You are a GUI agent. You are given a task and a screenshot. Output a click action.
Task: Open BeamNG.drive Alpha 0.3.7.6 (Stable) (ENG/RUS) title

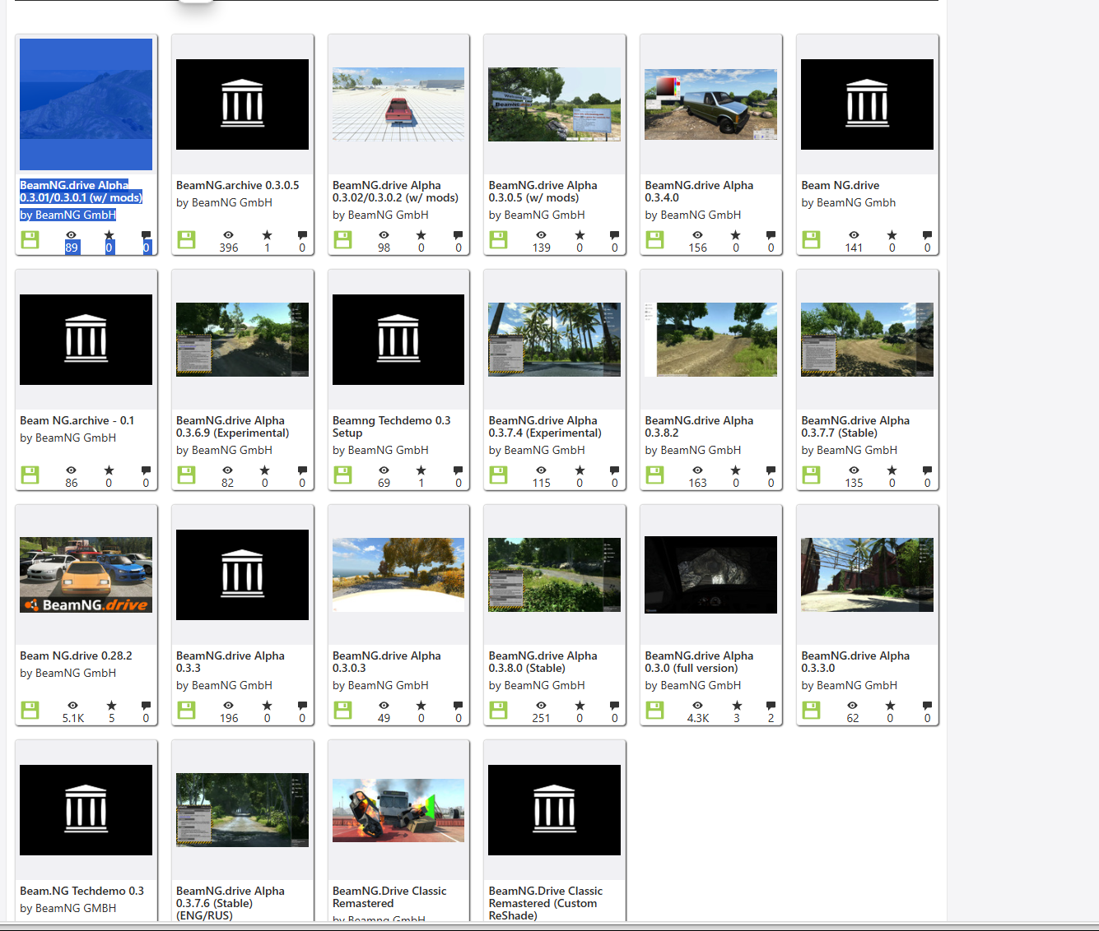(x=231, y=903)
